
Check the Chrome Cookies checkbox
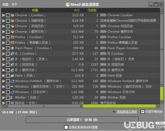[x=8, y=15]
